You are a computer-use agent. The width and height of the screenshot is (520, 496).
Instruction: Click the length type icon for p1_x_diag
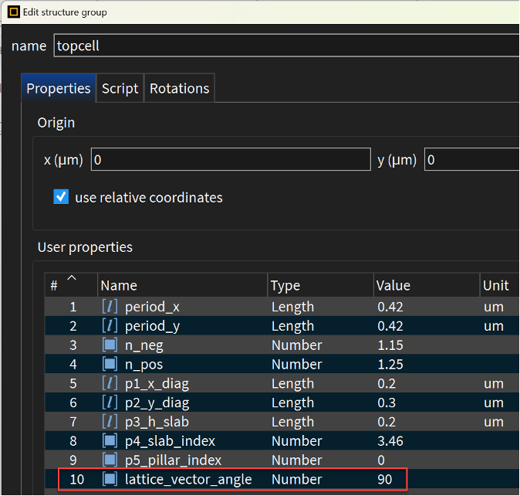pyautogui.click(x=110, y=383)
